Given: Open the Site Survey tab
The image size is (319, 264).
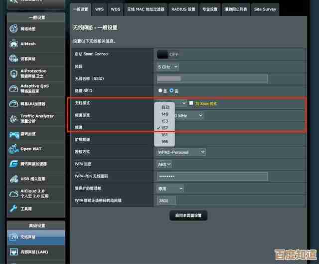Looking at the screenshot, I should tap(265, 9).
